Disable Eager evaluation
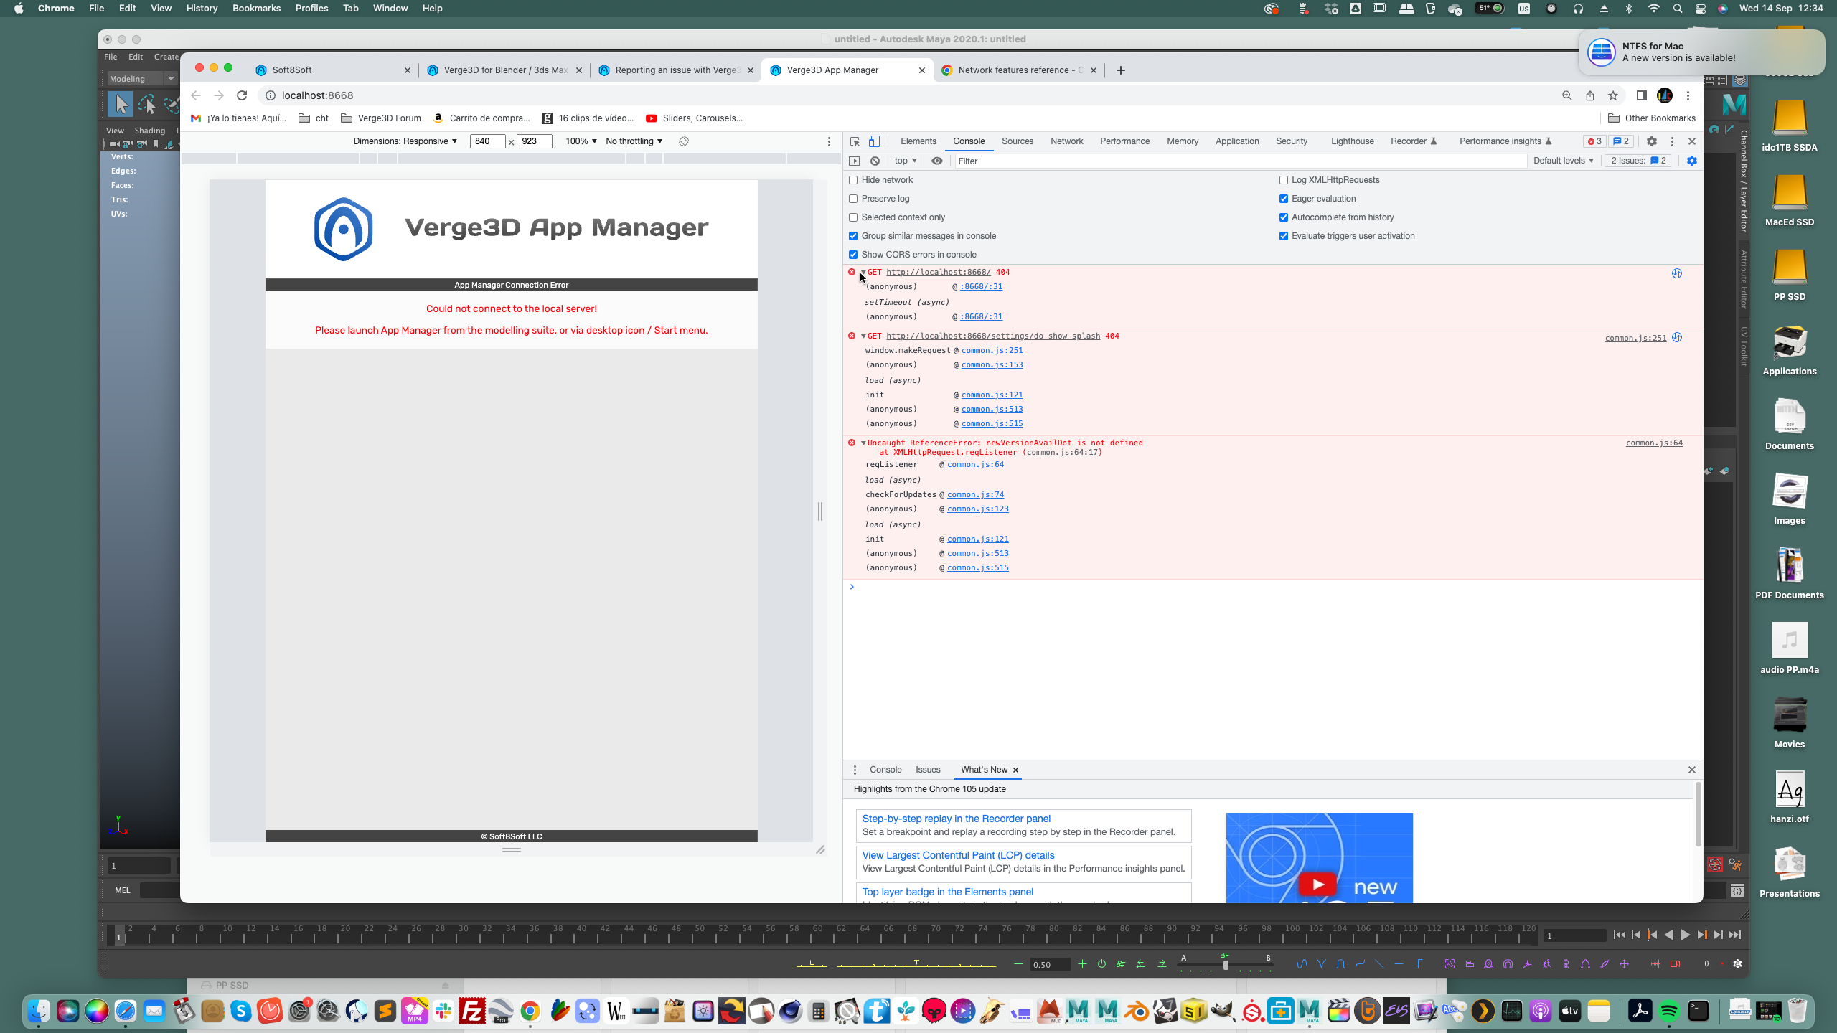The height and width of the screenshot is (1033, 1837). [x=1284, y=199]
